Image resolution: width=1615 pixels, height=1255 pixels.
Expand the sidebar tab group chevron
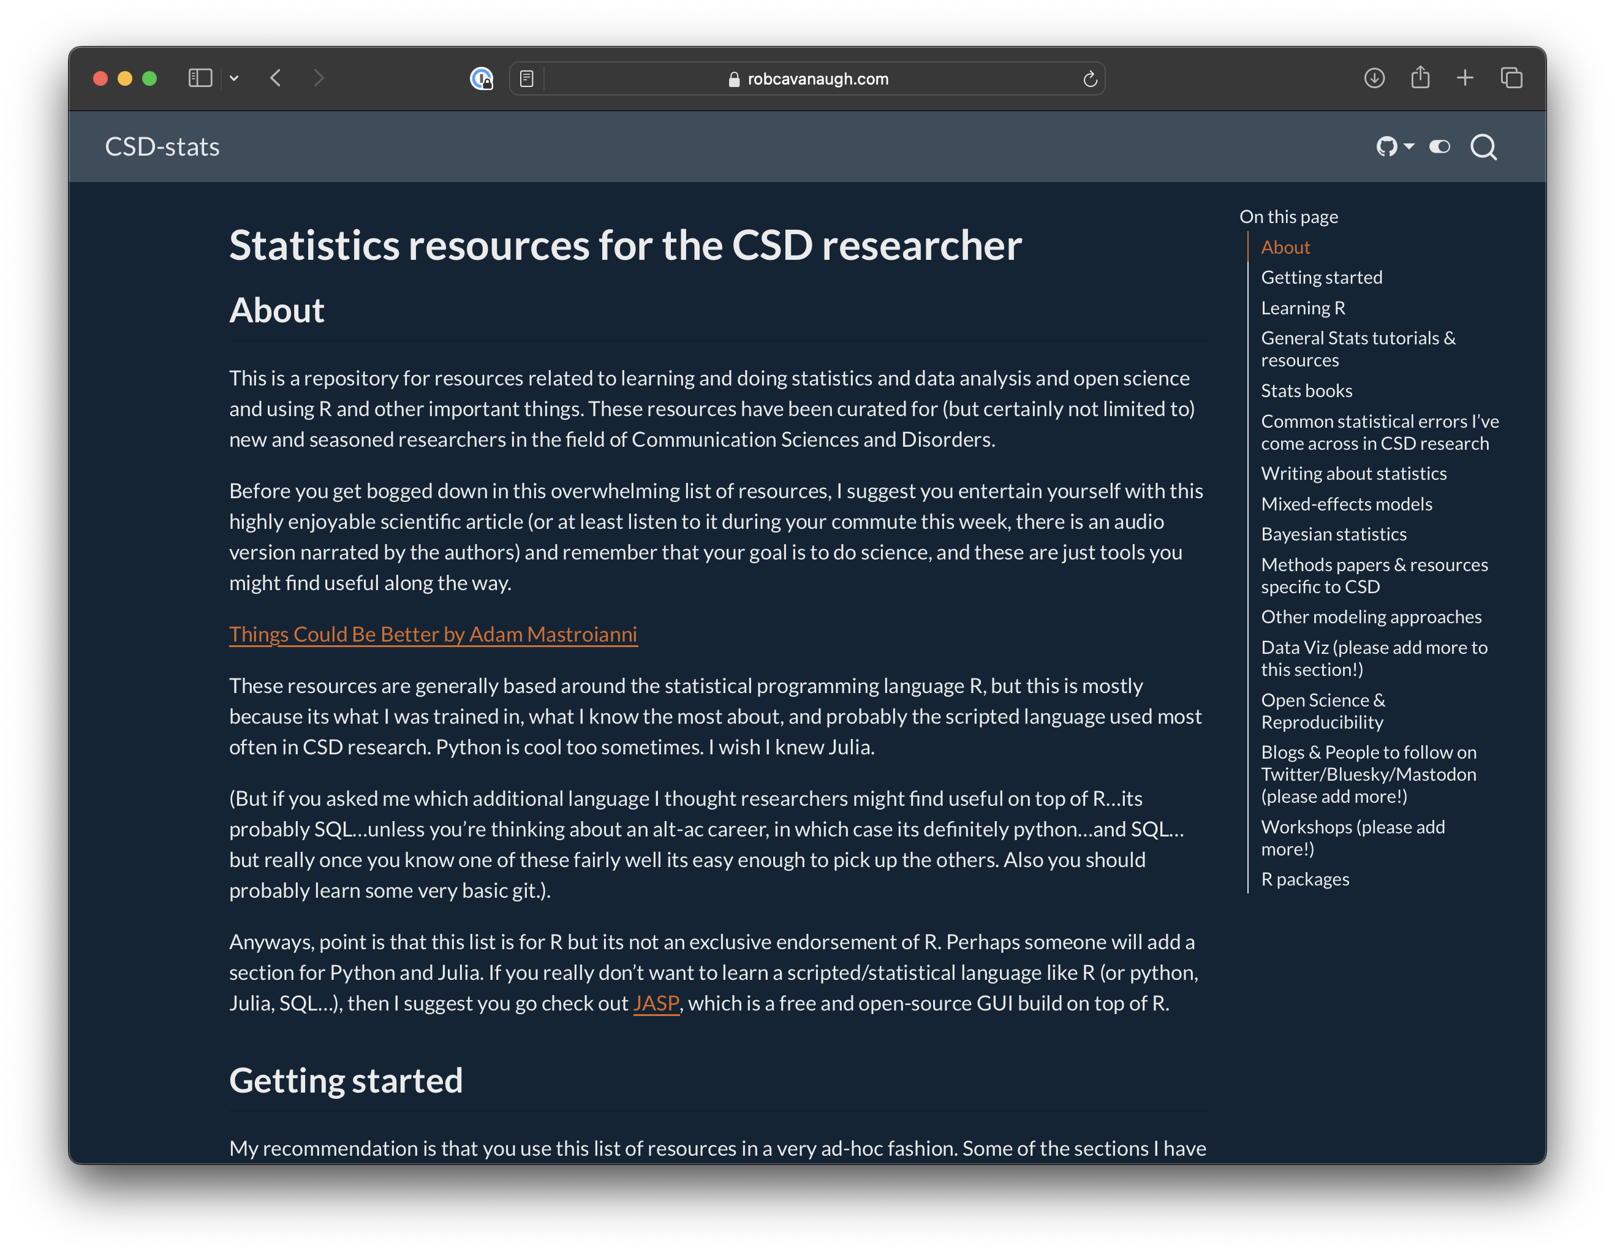pos(233,78)
